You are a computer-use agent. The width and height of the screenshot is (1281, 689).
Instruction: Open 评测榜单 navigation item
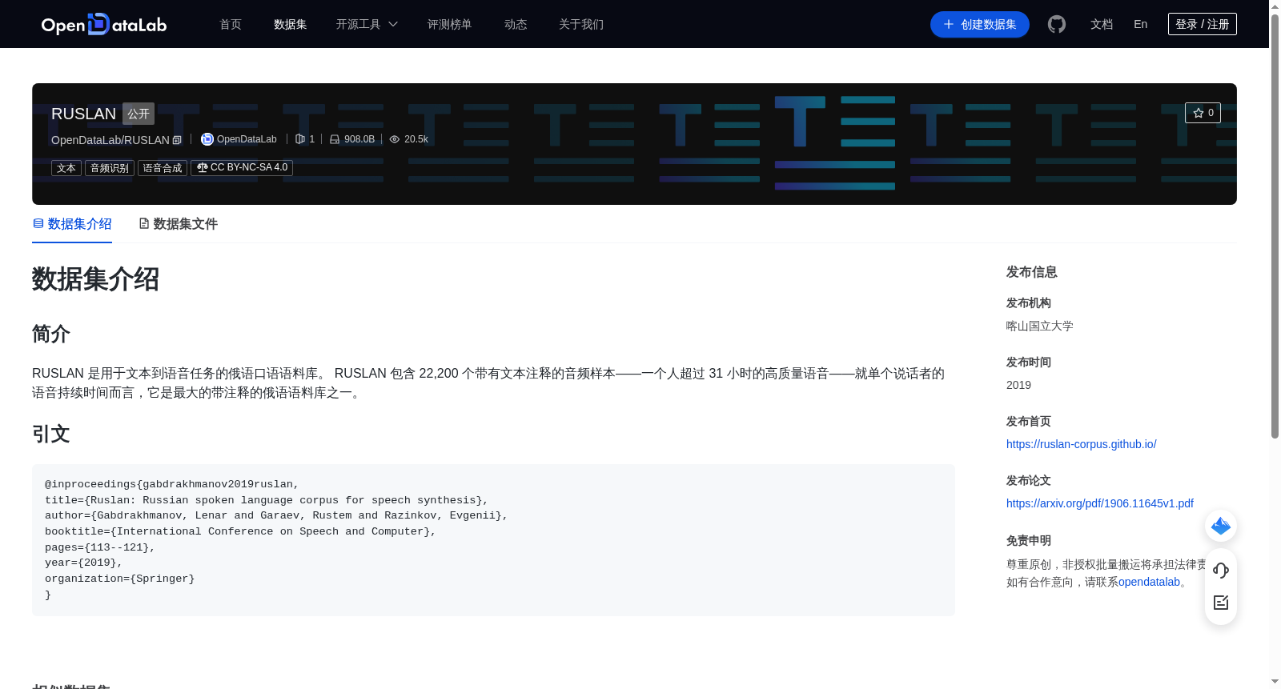pyautogui.click(x=449, y=24)
